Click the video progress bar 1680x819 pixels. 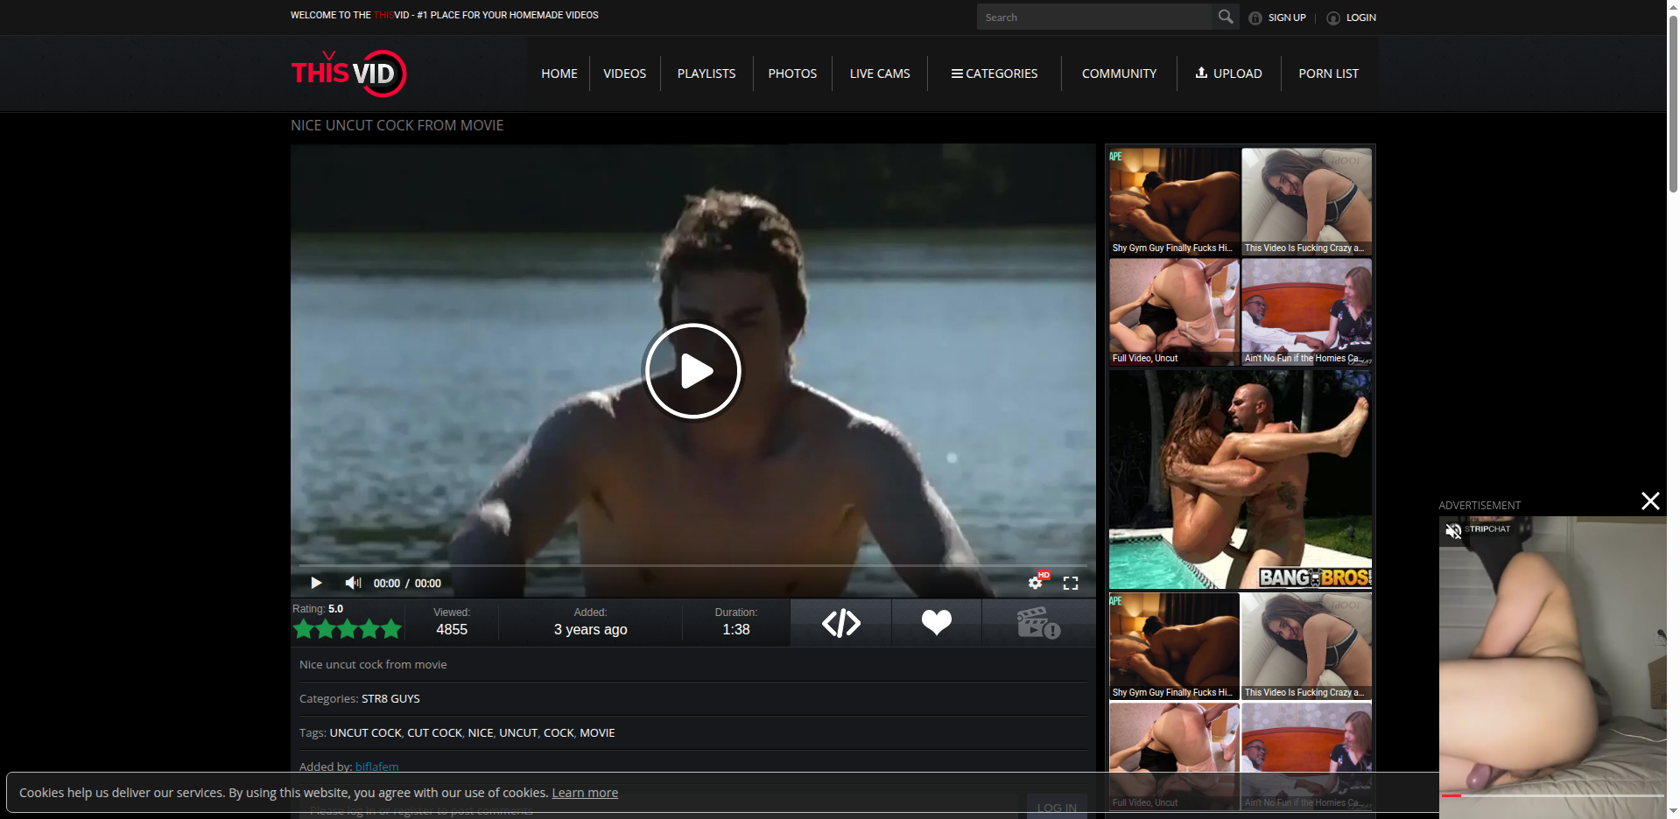coord(693,566)
